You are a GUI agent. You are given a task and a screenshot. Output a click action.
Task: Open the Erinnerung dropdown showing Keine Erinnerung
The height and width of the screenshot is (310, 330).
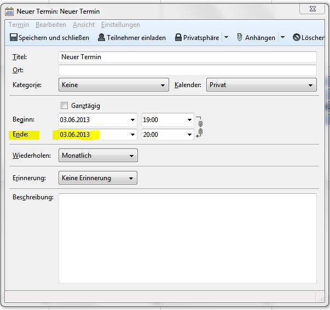point(98,178)
